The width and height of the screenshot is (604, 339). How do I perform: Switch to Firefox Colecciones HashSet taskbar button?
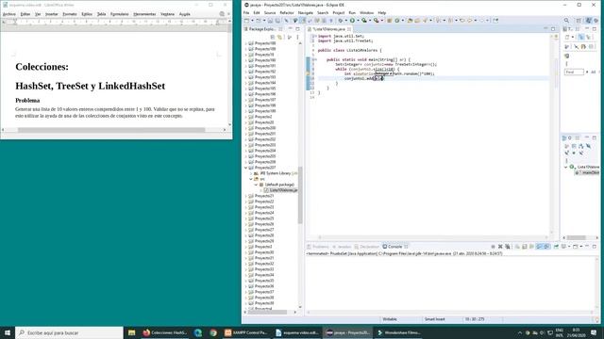[165, 332]
